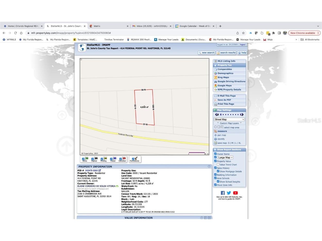Close the Value Information section
Image resolution: width=322 pixels, height=241 pixels.
pyautogui.click(x=209, y=218)
